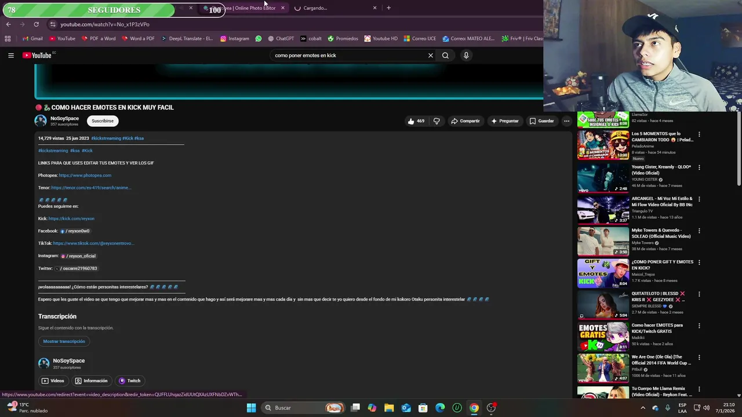Save the video with Guardar
The width and height of the screenshot is (742, 417).
pos(541,121)
